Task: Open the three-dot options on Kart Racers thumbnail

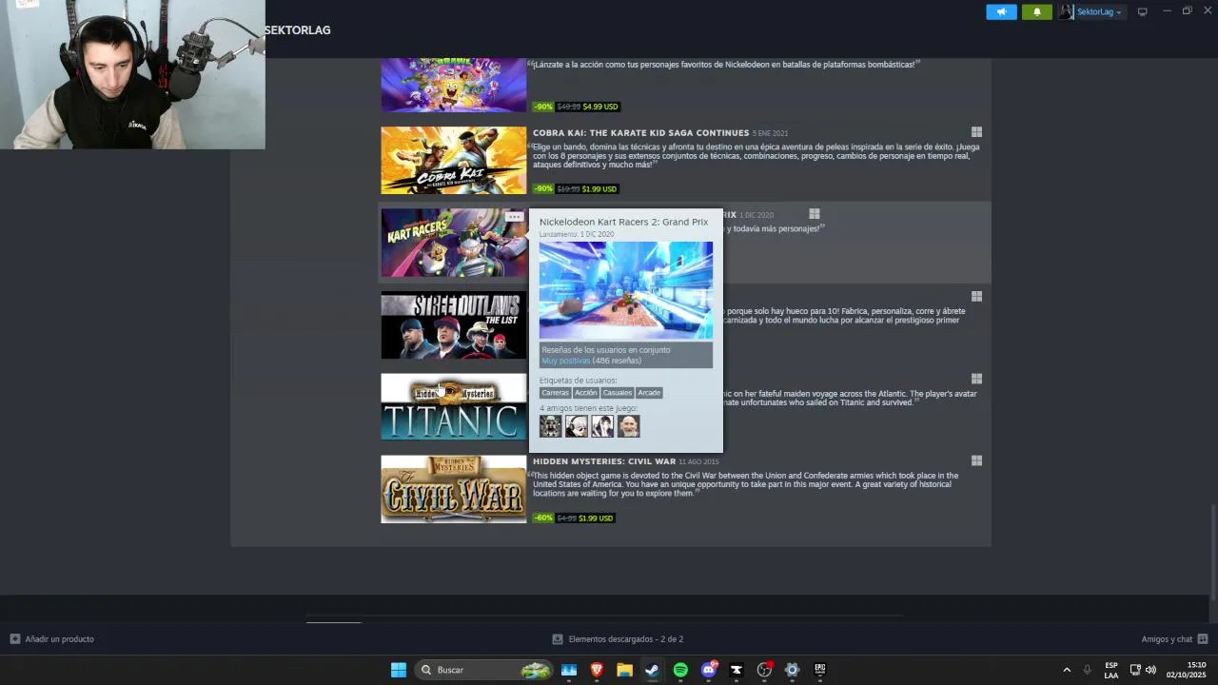Action: click(x=514, y=217)
